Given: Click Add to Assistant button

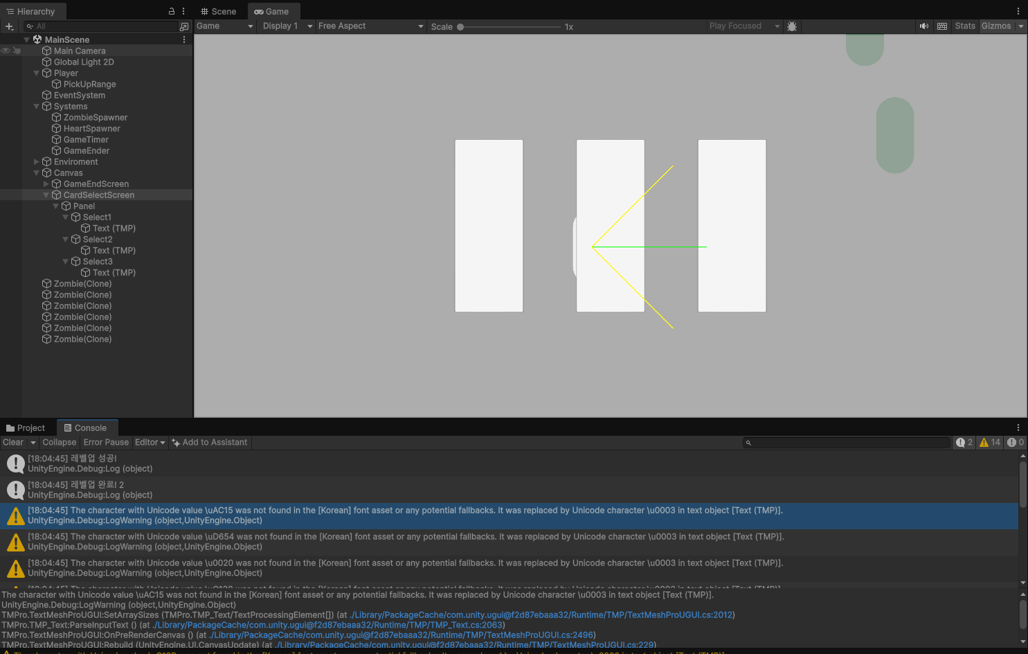Looking at the screenshot, I should click(x=210, y=442).
